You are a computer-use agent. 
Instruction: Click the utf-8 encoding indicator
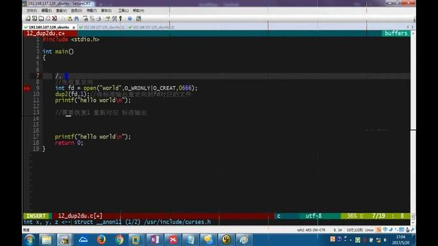(313, 216)
